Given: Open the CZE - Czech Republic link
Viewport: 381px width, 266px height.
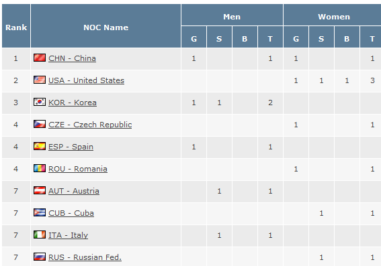Looking at the screenshot, I should 90,125.
